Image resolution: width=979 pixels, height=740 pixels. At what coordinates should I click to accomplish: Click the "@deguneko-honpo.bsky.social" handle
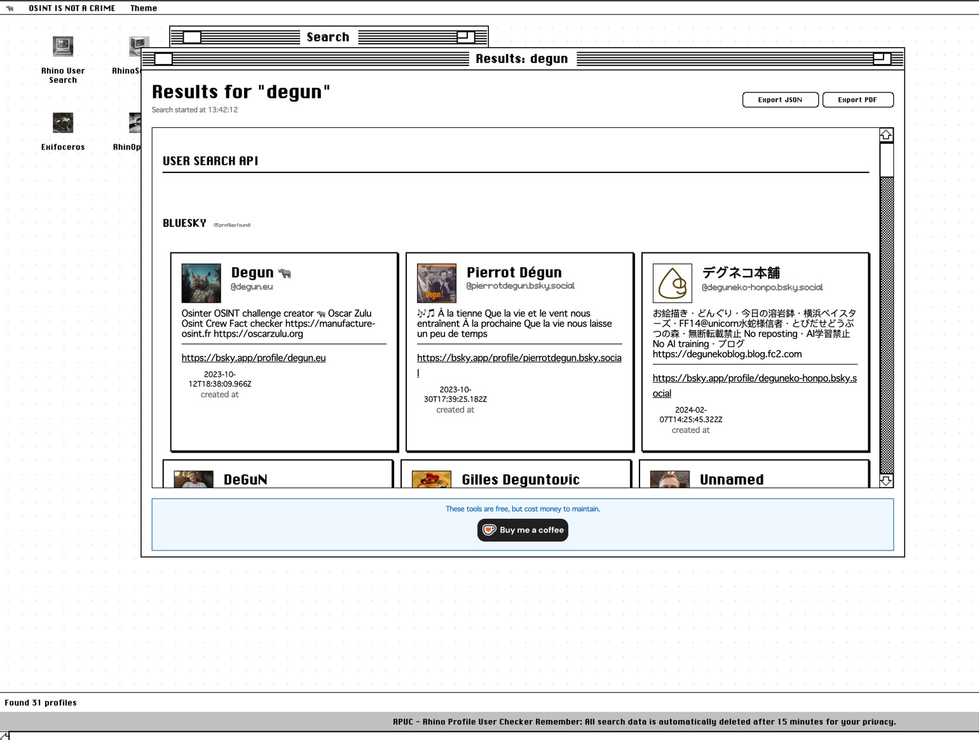click(x=762, y=287)
